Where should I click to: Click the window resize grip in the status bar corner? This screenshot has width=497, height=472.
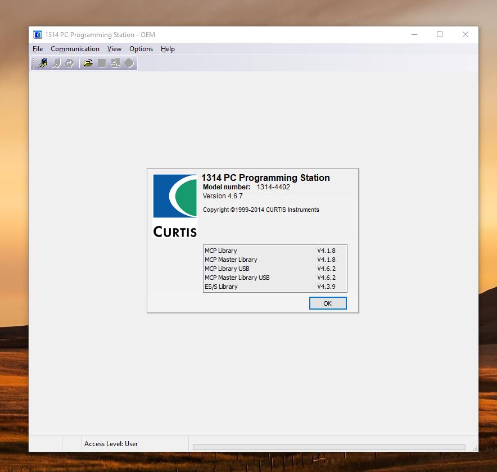pos(475,448)
